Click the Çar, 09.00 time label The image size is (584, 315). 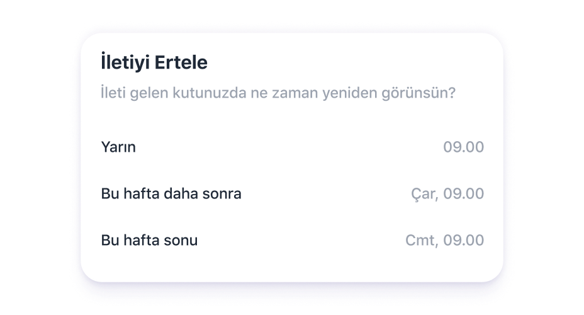[x=447, y=194]
